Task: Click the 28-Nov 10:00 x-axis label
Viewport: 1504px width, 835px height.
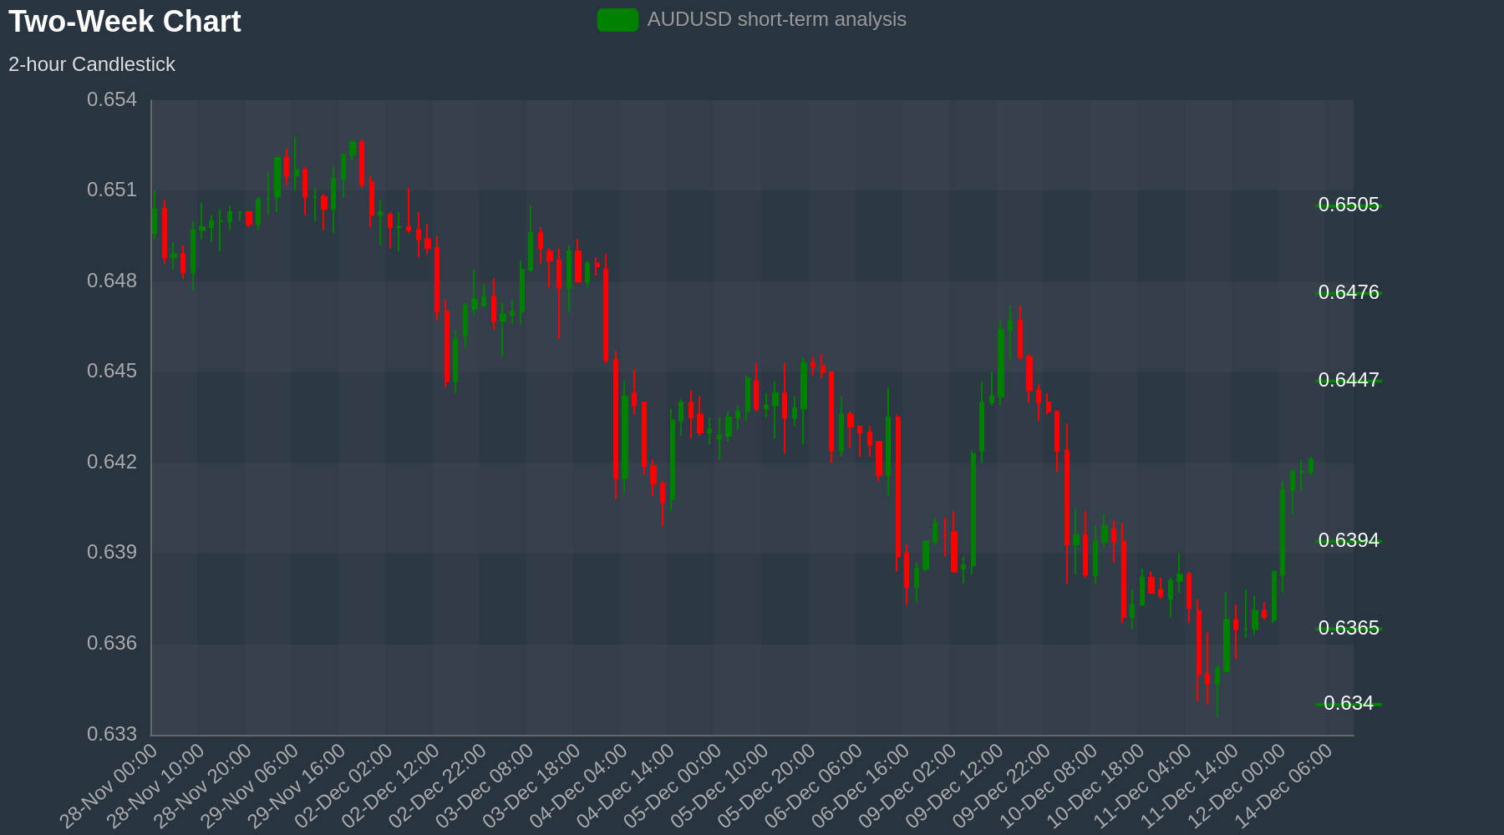Action: tap(155, 786)
